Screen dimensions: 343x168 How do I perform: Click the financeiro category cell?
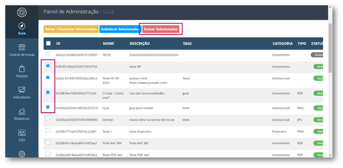(x=279, y=131)
